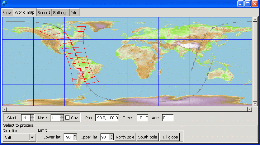Select the Info tab
The image size is (260, 145).
[x=74, y=12]
